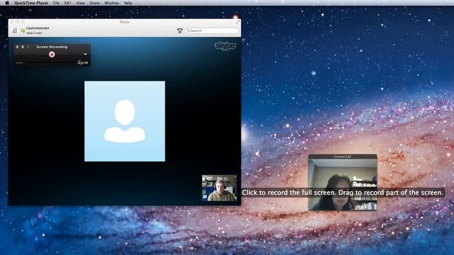Click the Add Credit link in Skype
The image size is (454, 255).
tap(34, 33)
